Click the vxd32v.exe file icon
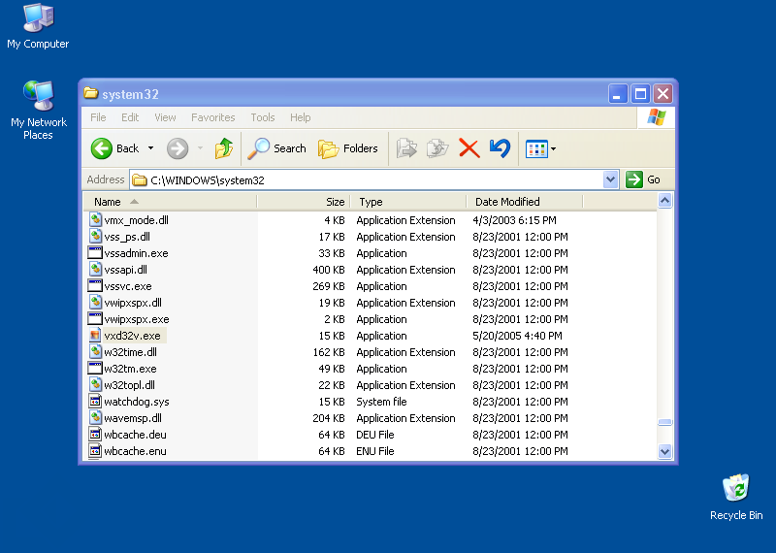 95,335
